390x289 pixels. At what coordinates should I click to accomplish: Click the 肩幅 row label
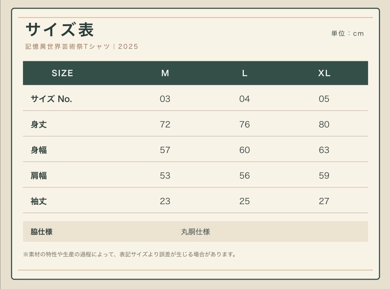[x=39, y=176]
